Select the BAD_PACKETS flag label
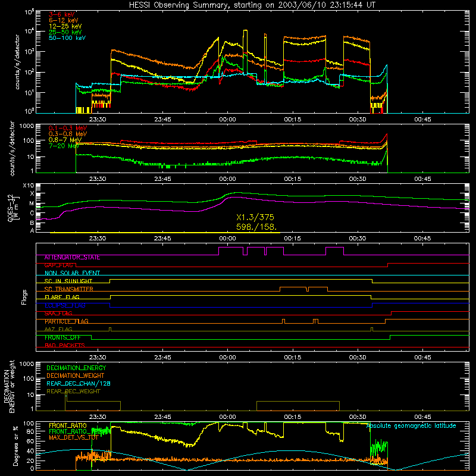 [x=65, y=346]
